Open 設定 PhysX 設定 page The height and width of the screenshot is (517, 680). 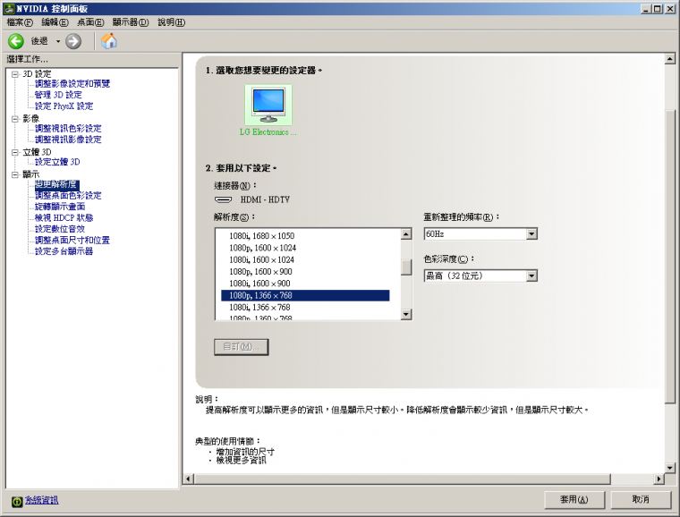[x=64, y=106]
